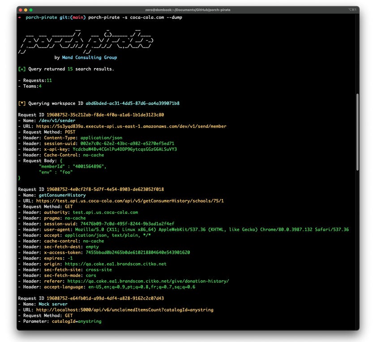Click the sec-fetch-dest 'empty' value
This screenshot has width=373, height=342.
click(92, 247)
